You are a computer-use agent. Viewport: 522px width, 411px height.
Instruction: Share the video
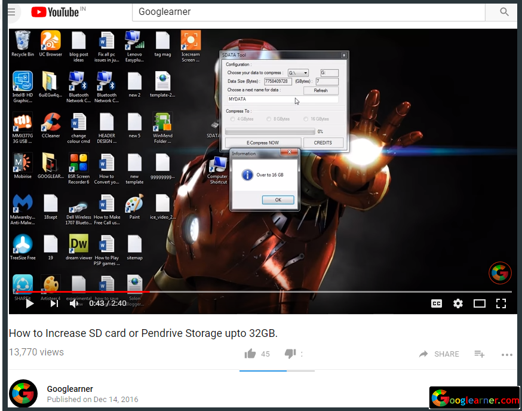(x=439, y=354)
